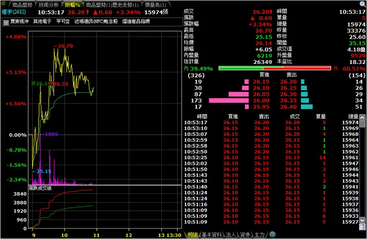Viewport: 367px width, 239px height.
Task: Select the 明細 bottom tab
Action: (x=192, y=235)
